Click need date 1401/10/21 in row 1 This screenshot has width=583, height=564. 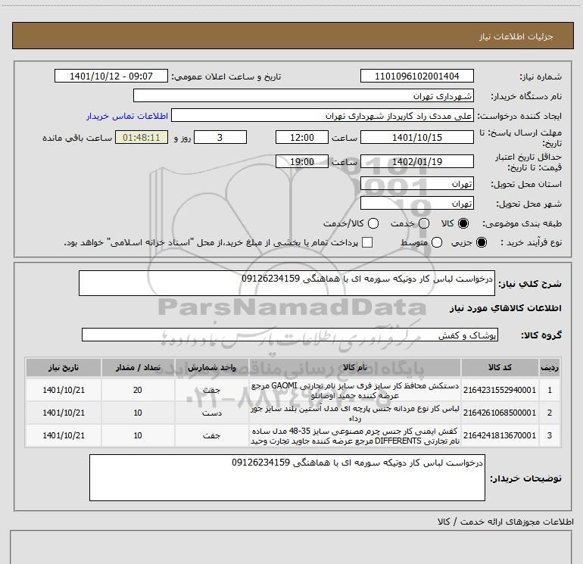pos(64,390)
